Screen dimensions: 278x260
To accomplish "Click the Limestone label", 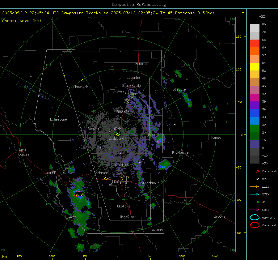I will [x=58, y=119].
